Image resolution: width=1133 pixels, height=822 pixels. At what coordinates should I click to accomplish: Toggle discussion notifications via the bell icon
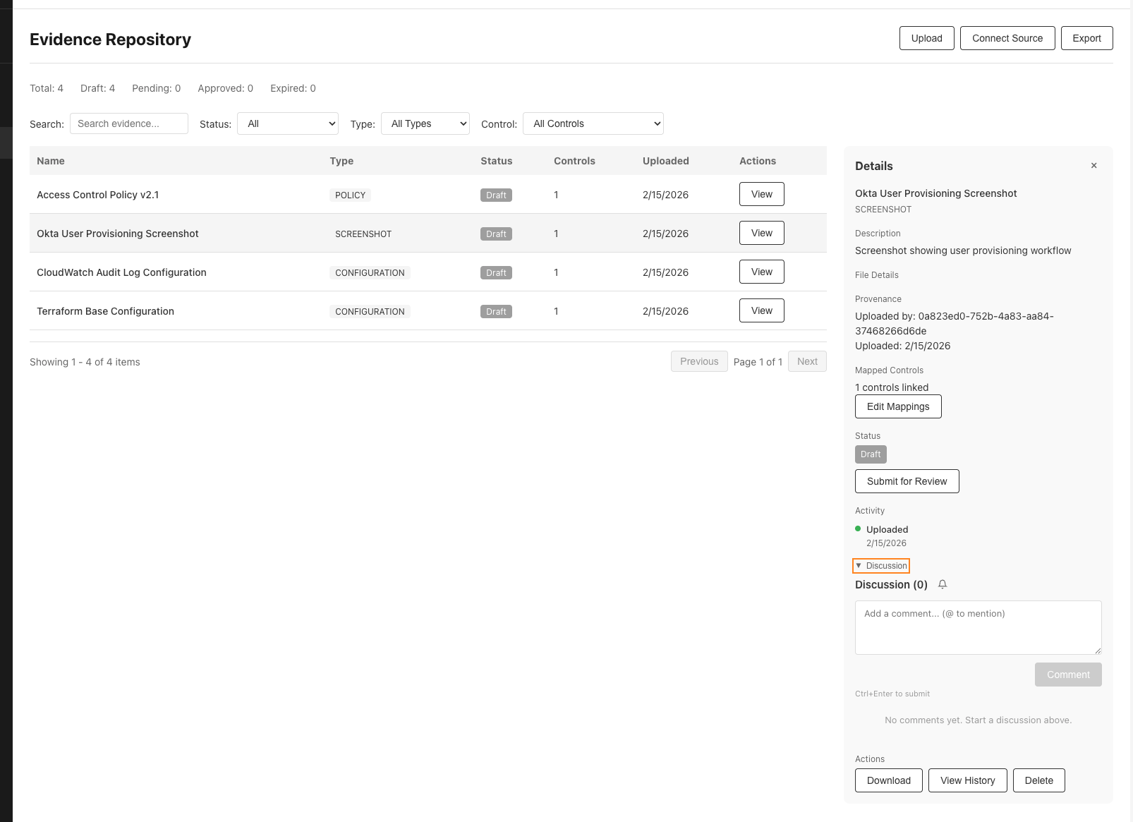pyautogui.click(x=943, y=584)
